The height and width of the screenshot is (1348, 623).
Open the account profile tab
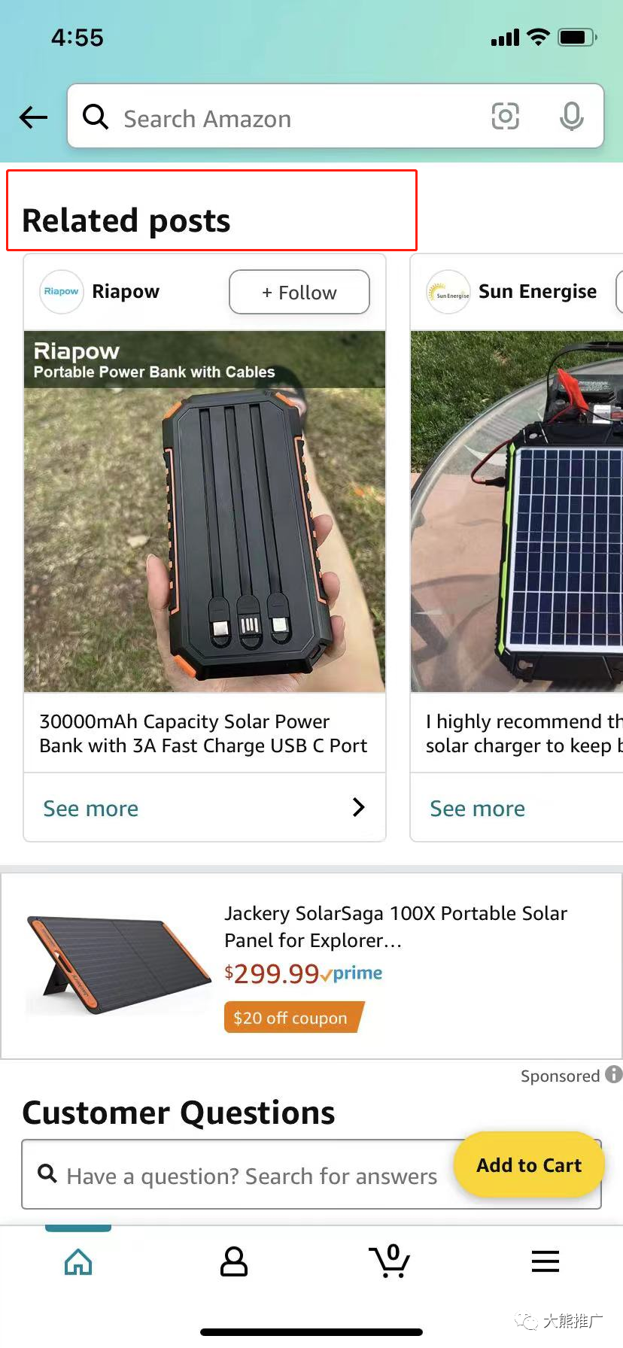tap(234, 1261)
